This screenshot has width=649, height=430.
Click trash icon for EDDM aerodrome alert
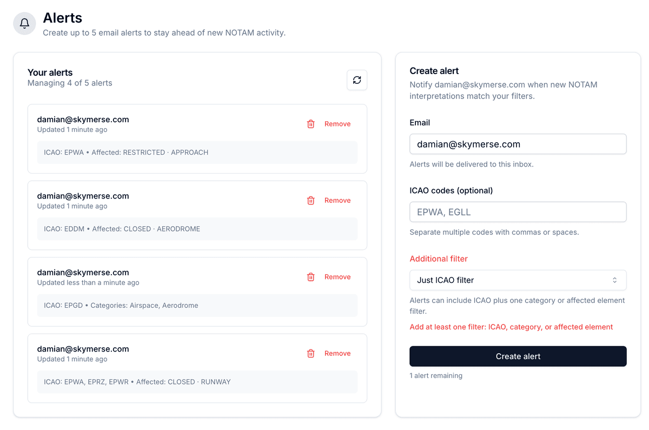coord(311,201)
